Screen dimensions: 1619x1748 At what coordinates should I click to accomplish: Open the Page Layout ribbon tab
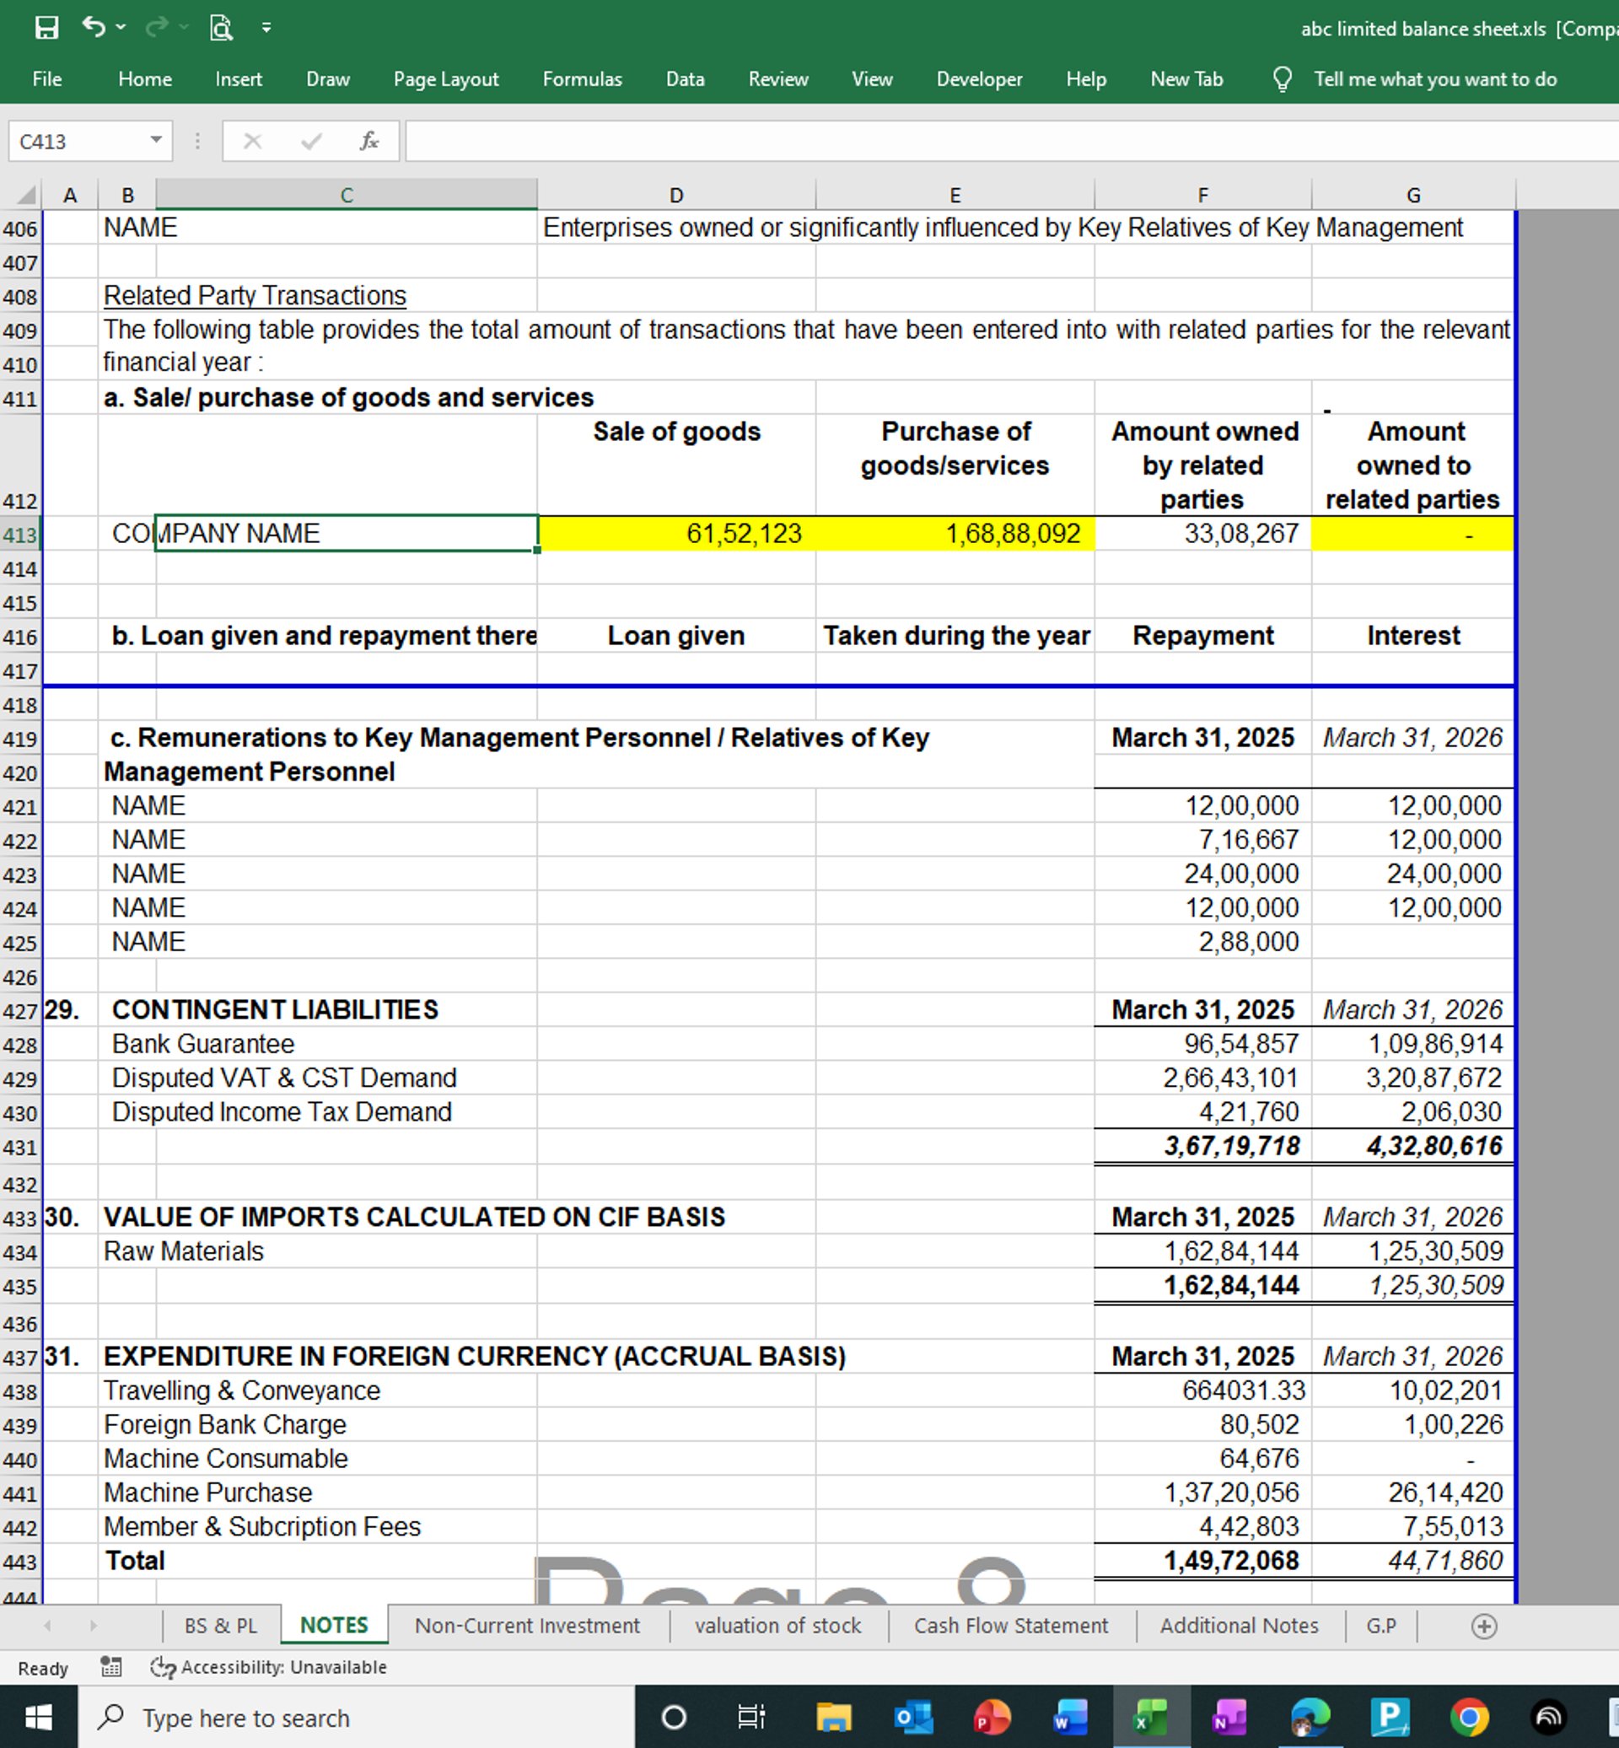(445, 79)
